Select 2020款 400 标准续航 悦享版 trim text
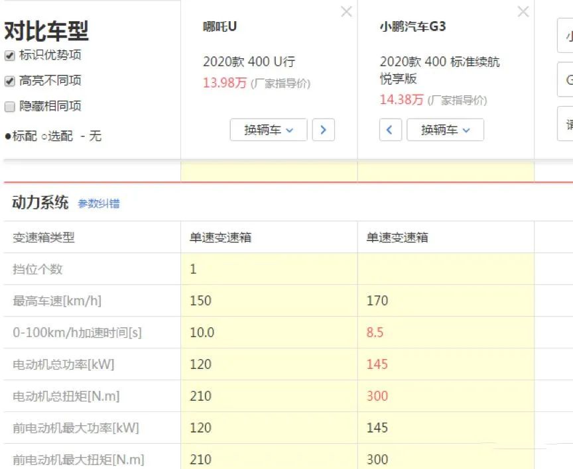Viewport: 573px width, 469px height. (x=440, y=70)
